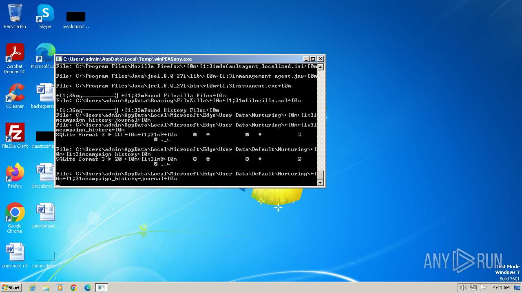This screenshot has width=522, height=293.
Task: Maximize the winPEASany console window
Action: tap(313, 59)
